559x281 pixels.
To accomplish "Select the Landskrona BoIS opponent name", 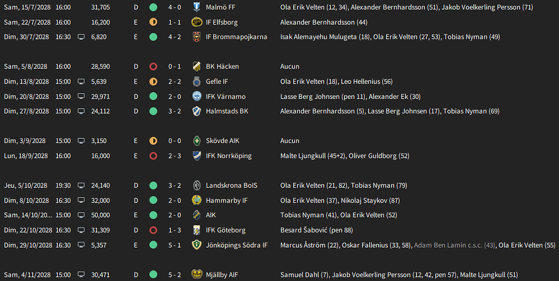I will click(232, 185).
